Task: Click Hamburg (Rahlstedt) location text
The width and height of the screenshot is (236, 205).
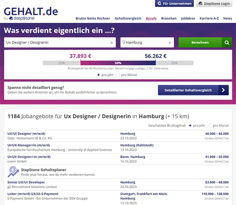Action: pos(137,145)
